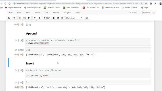162x91 pixels.
Task: Copy selected cells icon
Action: 24,18
